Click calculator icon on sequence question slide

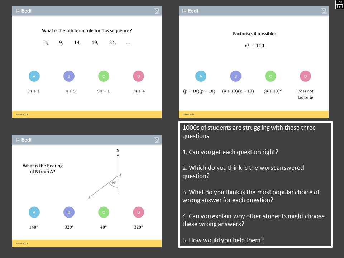coord(157,11)
